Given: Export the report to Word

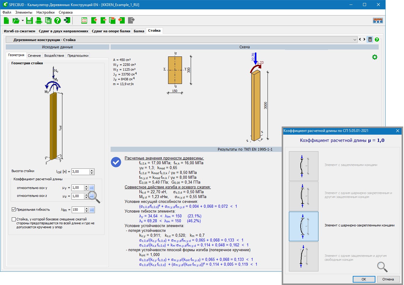Looking at the screenshot, I should 48,21.
